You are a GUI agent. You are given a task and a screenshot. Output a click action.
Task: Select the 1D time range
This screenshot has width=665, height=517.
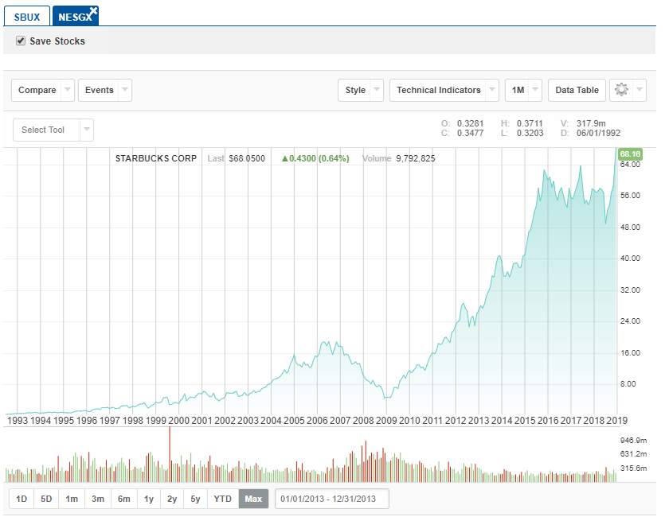coord(22,499)
